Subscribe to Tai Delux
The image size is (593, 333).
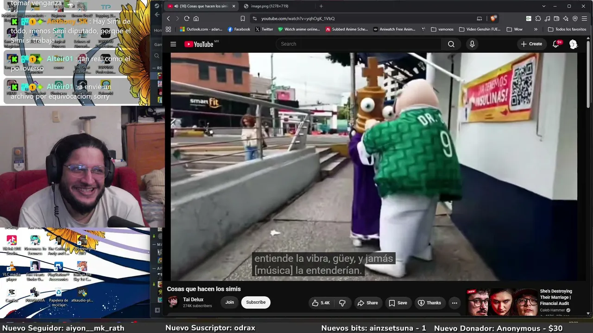click(x=256, y=302)
